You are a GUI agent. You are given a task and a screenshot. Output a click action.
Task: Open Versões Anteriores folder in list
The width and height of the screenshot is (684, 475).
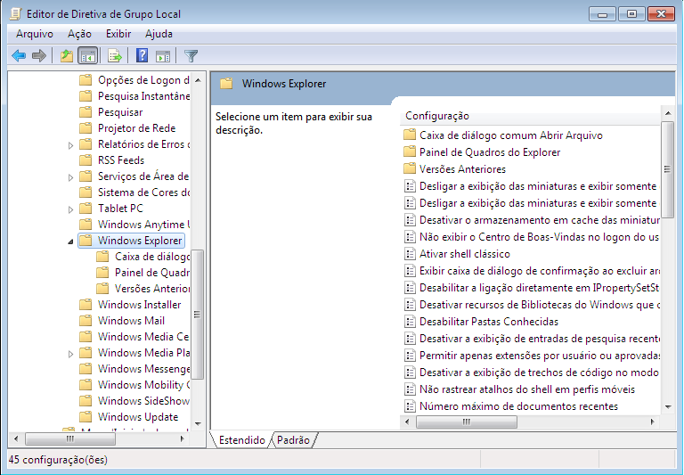455,169
